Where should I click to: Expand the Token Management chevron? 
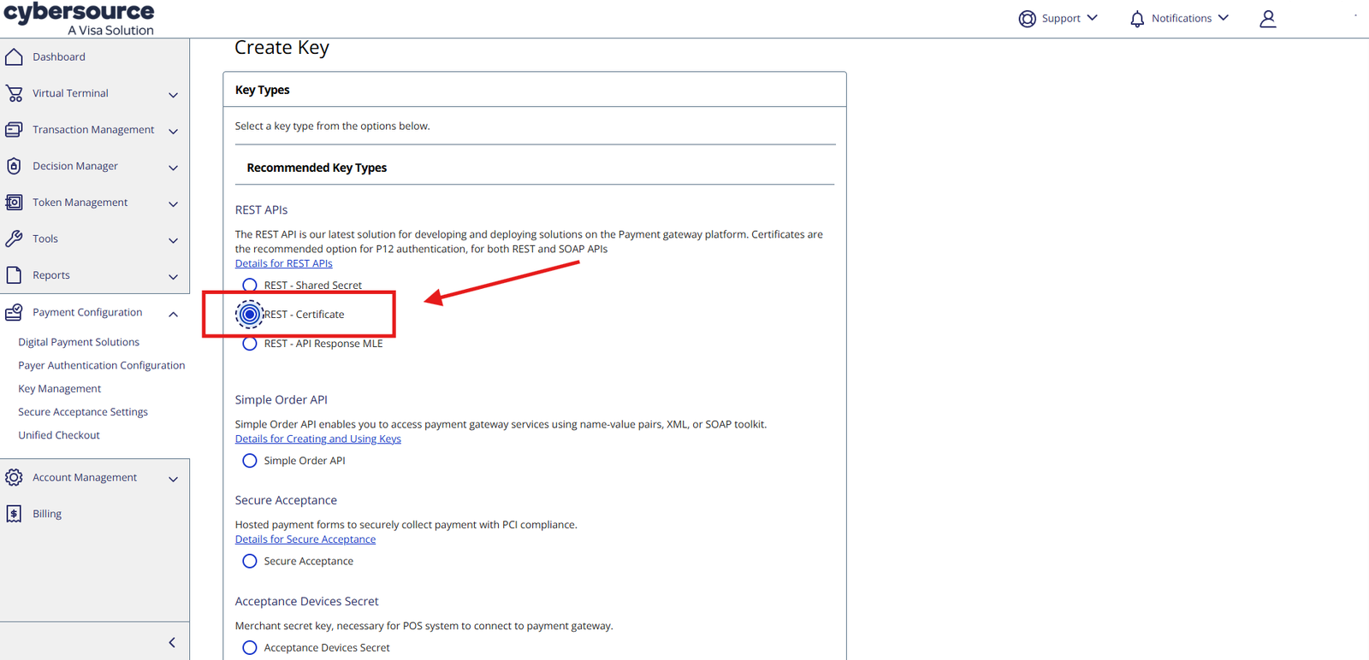(x=173, y=204)
